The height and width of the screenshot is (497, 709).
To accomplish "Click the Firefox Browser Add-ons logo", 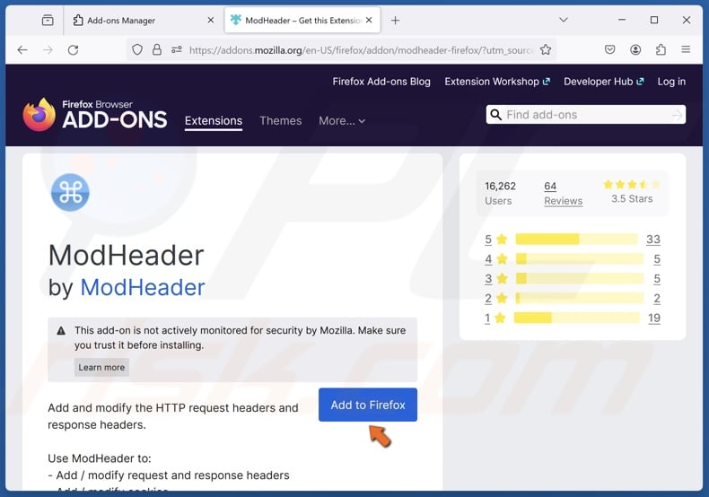I will [x=95, y=115].
